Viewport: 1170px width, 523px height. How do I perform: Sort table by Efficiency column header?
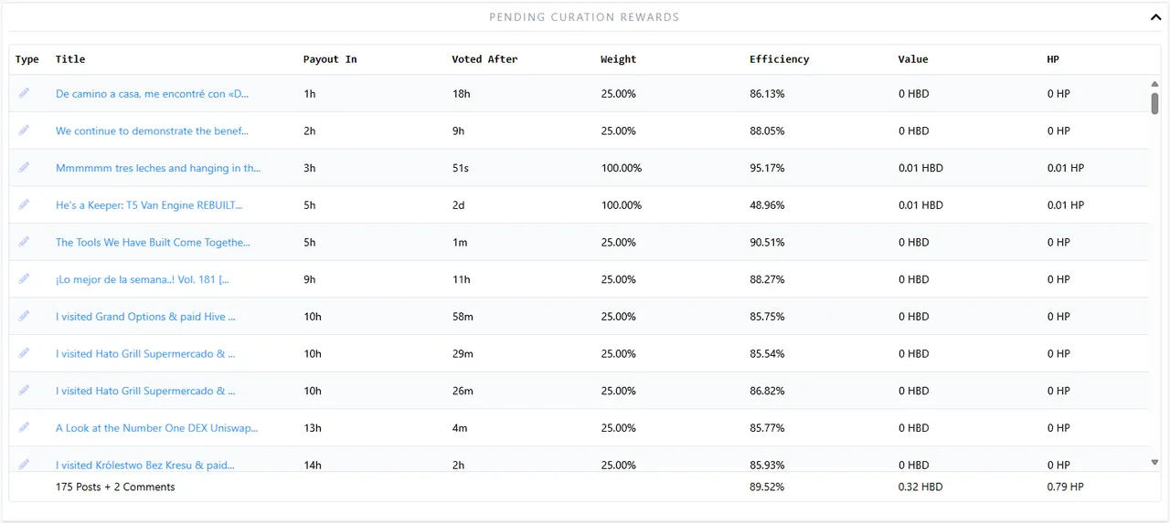click(x=779, y=59)
